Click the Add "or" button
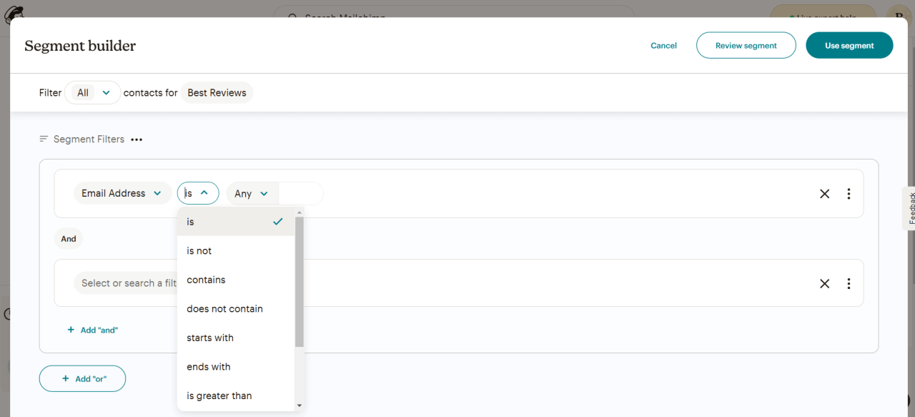 pyautogui.click(x=82, y=378)
